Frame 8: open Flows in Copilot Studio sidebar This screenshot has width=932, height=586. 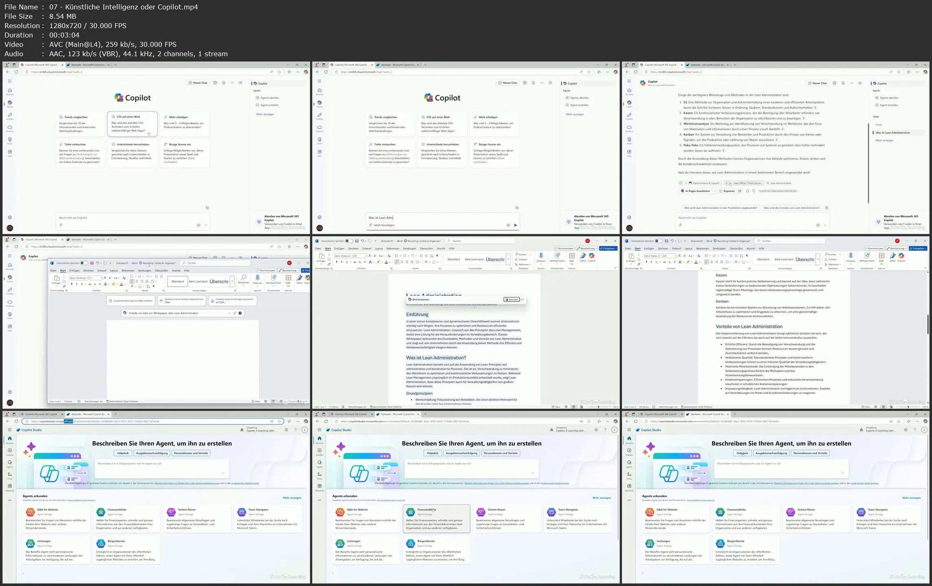(319, 475)
